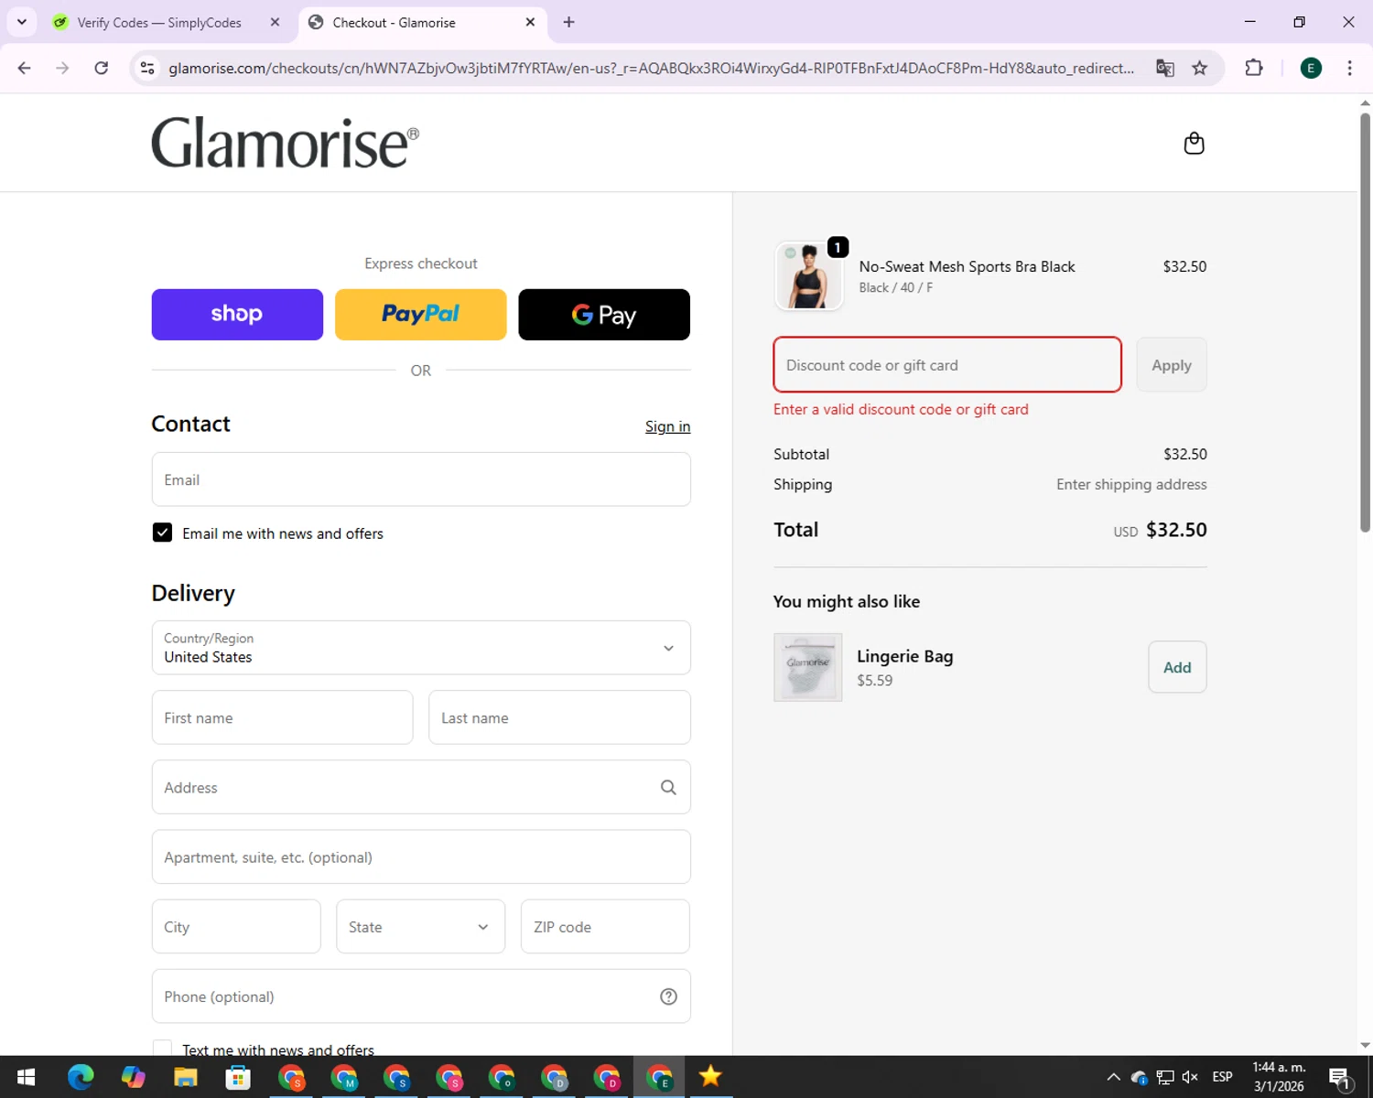Screen dimensions: 1373x1098
Task: Click the Phone (optional) field
Action: pos(421,996)
